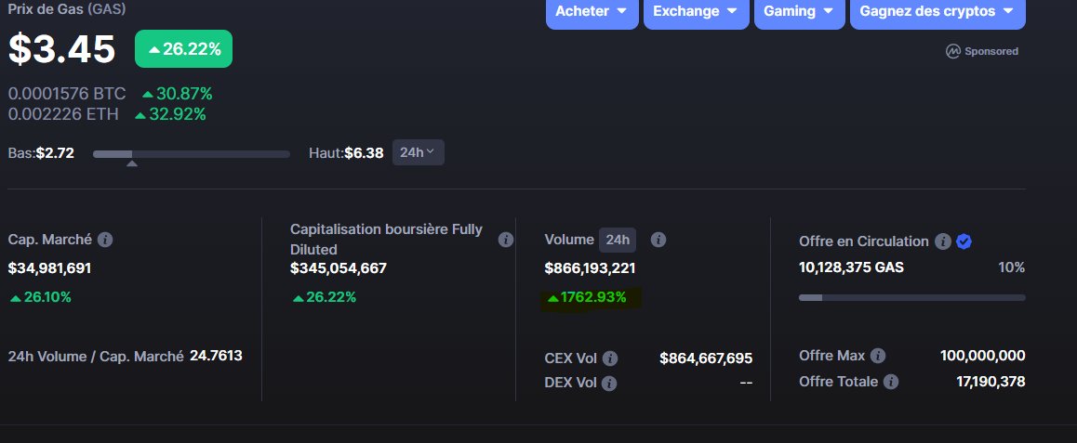Show info for Offre en Circulation

(x=943, y=241)
